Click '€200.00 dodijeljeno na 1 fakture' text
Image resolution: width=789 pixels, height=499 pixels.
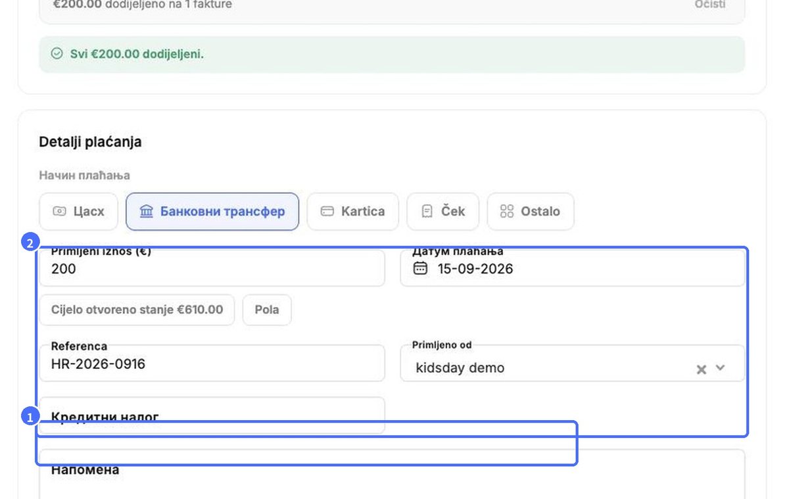click(x=143, y=5)
